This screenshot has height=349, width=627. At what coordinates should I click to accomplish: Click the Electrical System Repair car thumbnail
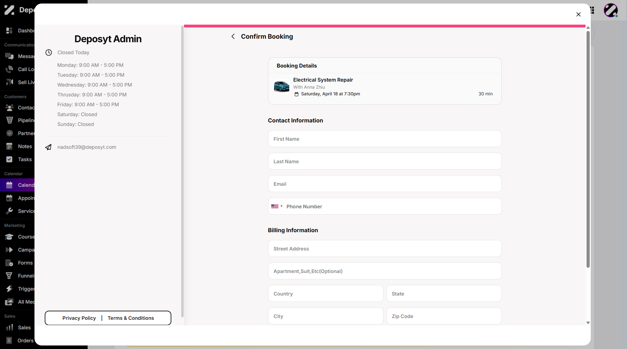(x=281, y=87)
